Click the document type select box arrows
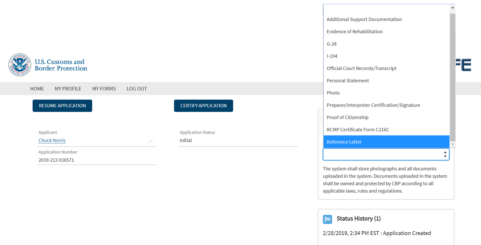 pyautogui.click(x=445, y=154)
